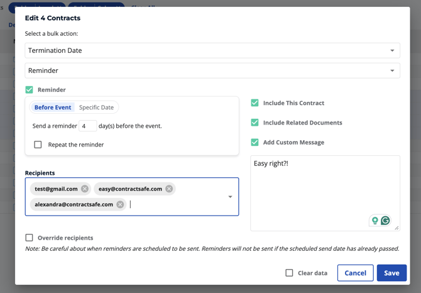Click the reminder days number field
Image resolution: width=421 pixels, height=293 pixels.
[87, 126]
